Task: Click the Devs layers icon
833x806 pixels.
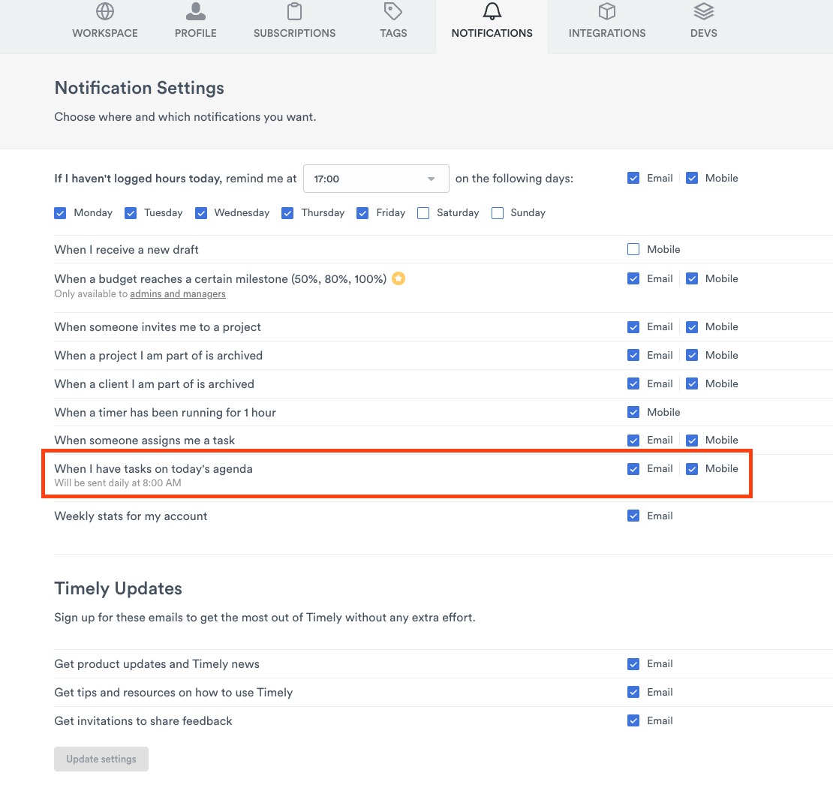Action: pos(703,11)
